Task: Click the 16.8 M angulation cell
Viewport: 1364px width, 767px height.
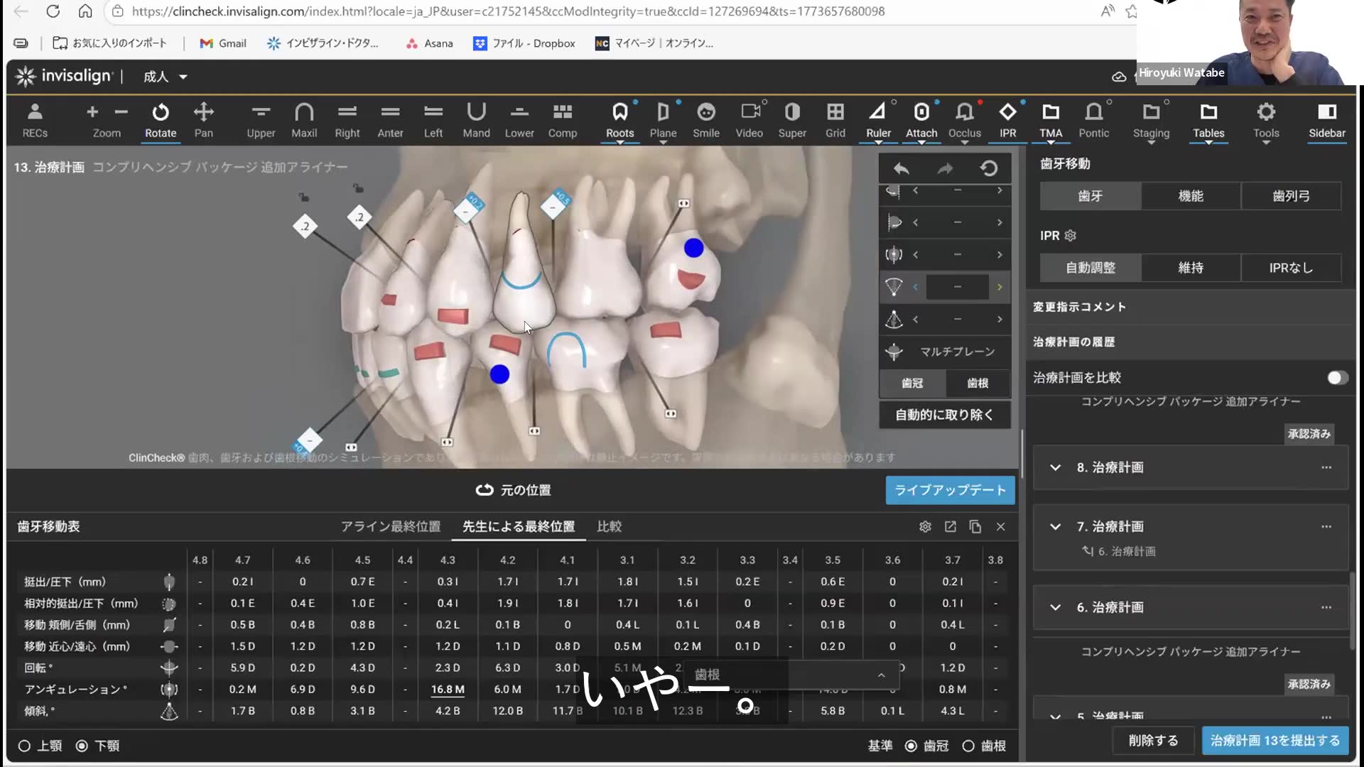Action: click(x=448, y=689)
